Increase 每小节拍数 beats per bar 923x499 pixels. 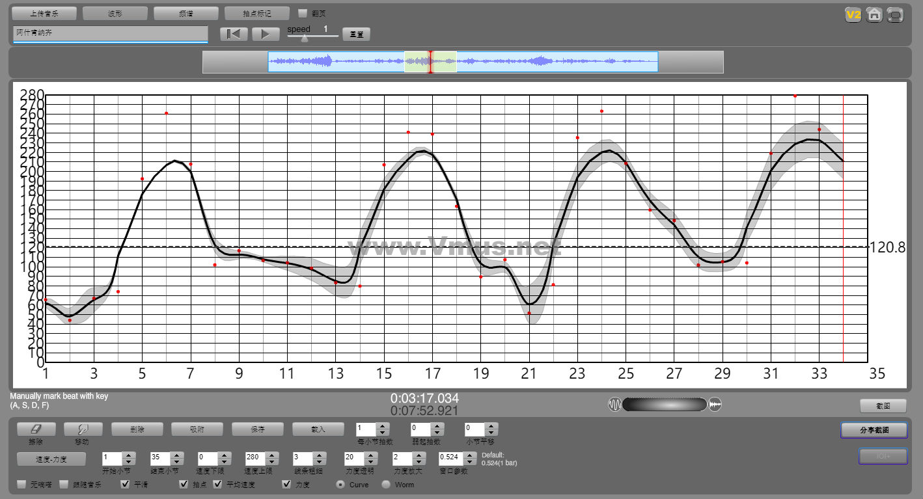coord(383,426)
